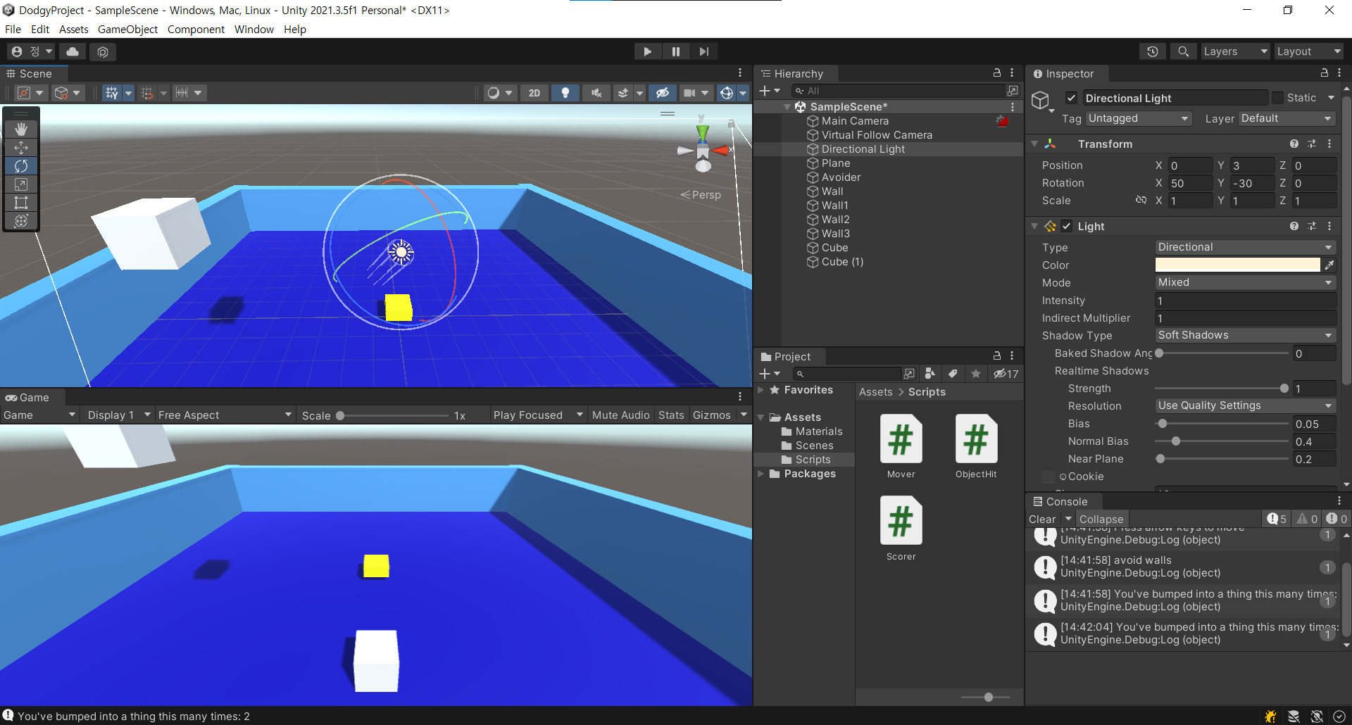Enable Static checkbox
Image resolution: width=1352 pixels, height=725 pixels.
click(1277, 98)
